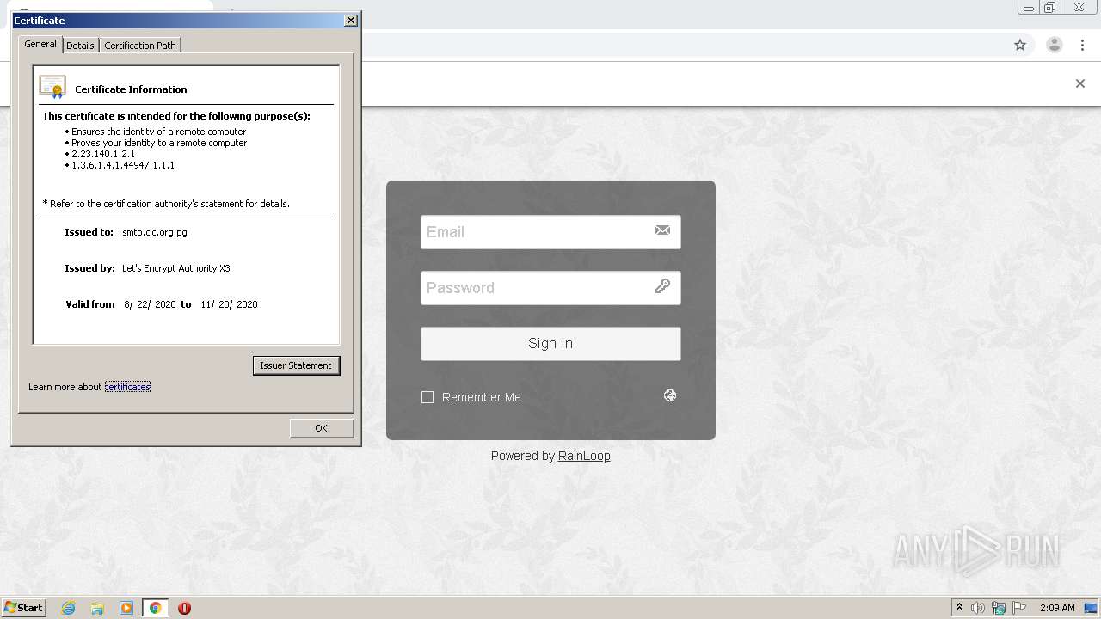Click the OID '2.23.140.1.2.1' line
The width and height of the screenshot is (1101, 619).
point(103,154)
